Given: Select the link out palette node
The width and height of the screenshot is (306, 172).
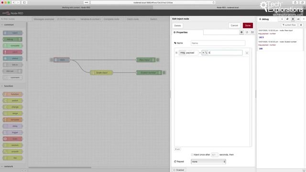Looking at the screenshot, I should (13, 71).
